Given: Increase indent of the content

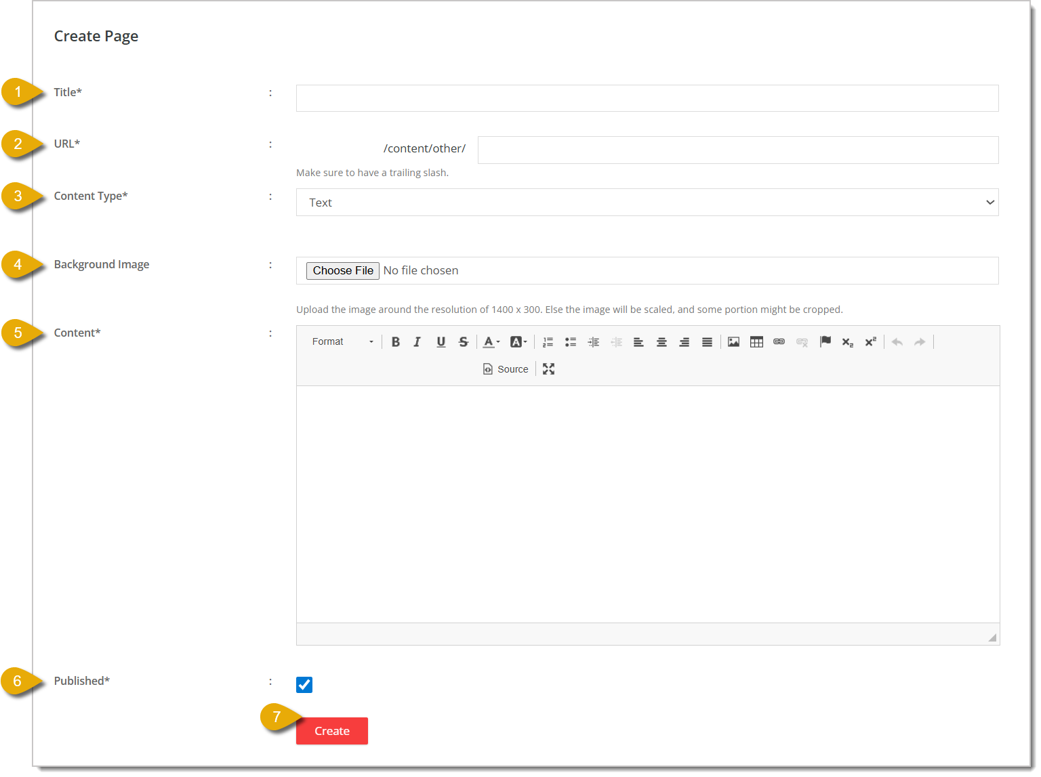Looking at the screenshot, I should [x=594, y=342].
